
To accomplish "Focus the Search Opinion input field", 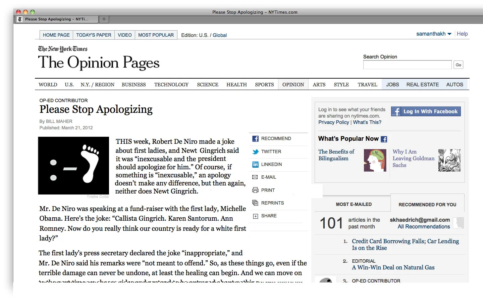I will (407, 65).
